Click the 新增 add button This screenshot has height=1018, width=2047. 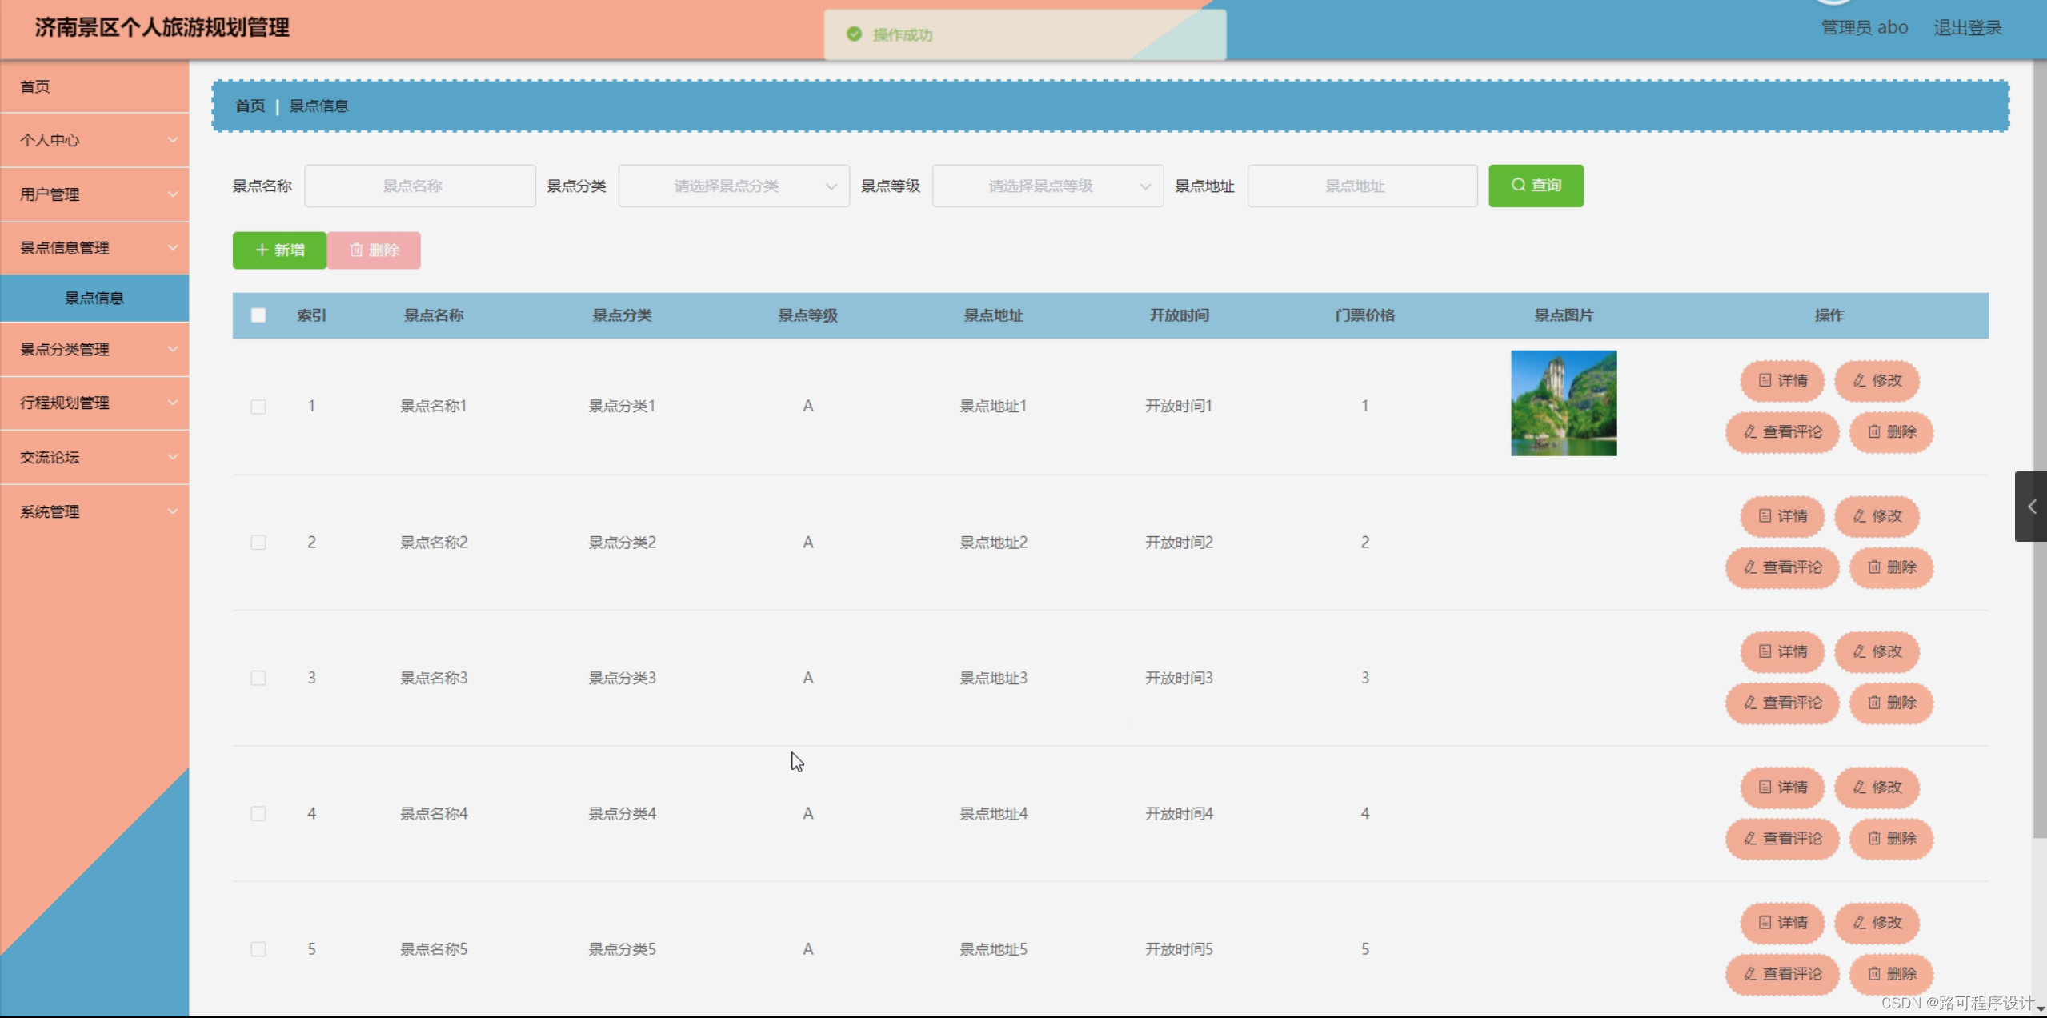pos(279,250)
